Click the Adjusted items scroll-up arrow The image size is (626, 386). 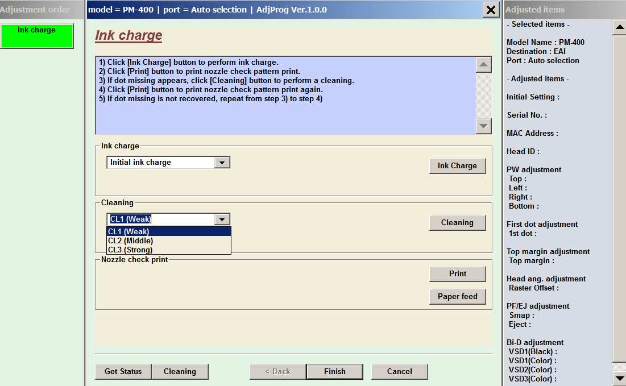[619, 27]
